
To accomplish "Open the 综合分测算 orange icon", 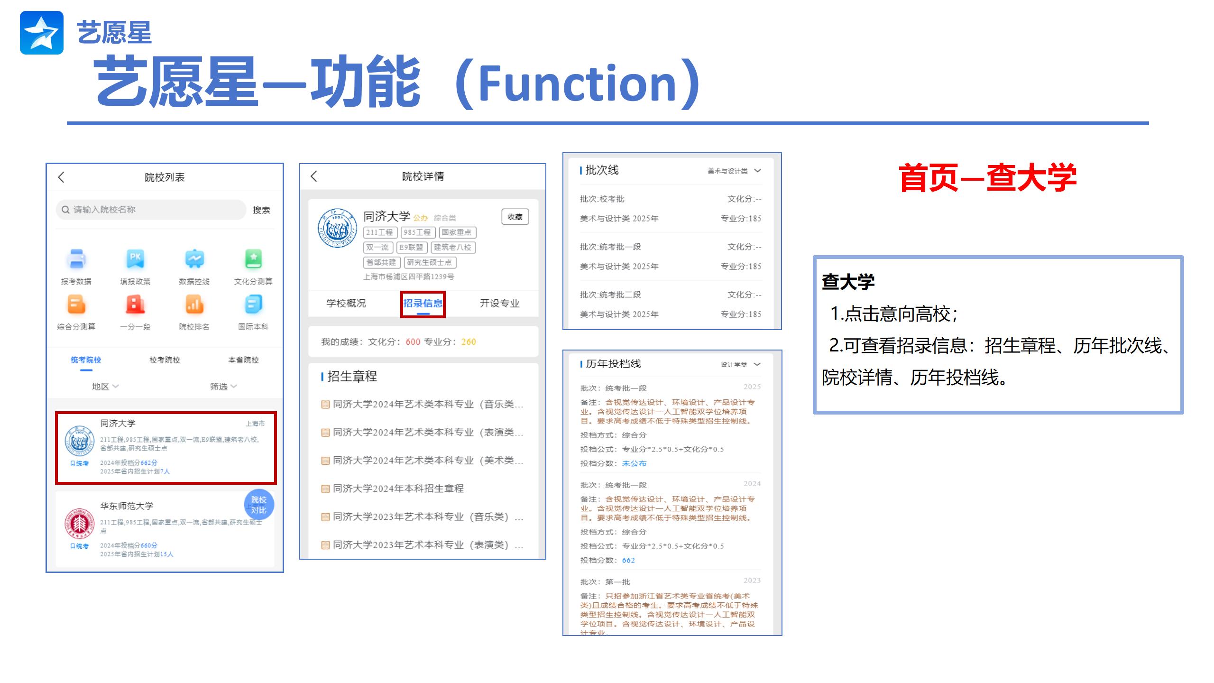I will (x=76, y=305).
